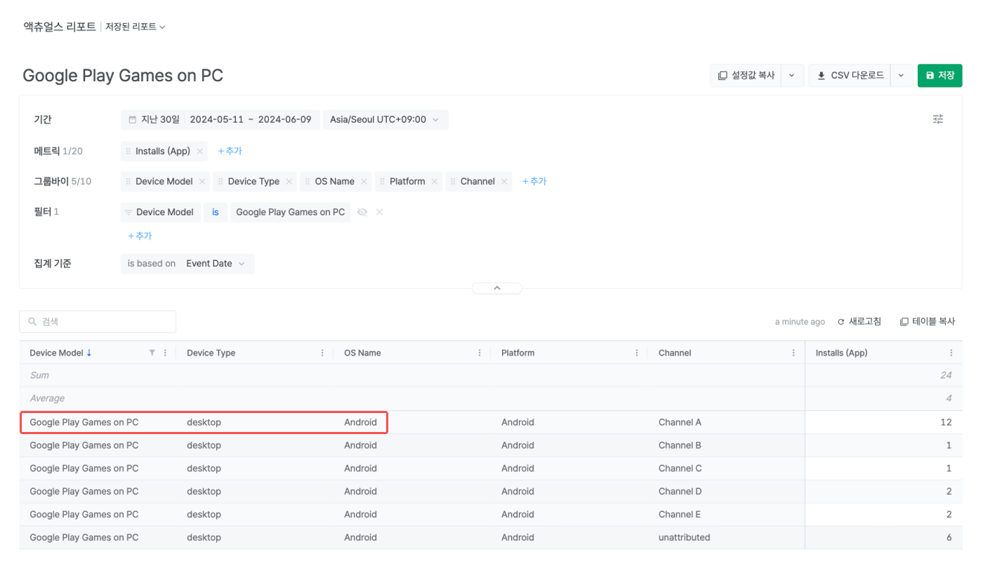Toggle visibility of the Device Model filter

click(x=362, y=212)
